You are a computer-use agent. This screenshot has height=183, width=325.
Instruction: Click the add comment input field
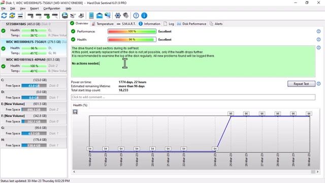point(193,97)
